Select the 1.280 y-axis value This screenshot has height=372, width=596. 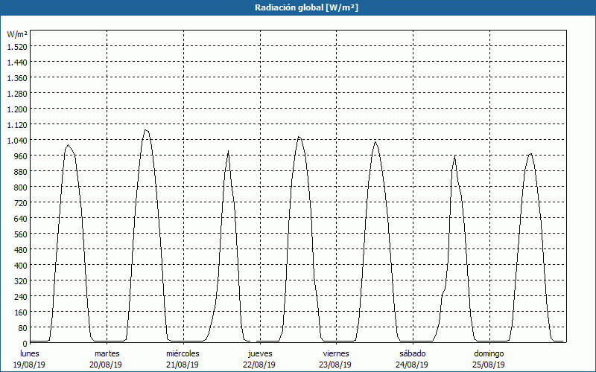tap(17, 94)
